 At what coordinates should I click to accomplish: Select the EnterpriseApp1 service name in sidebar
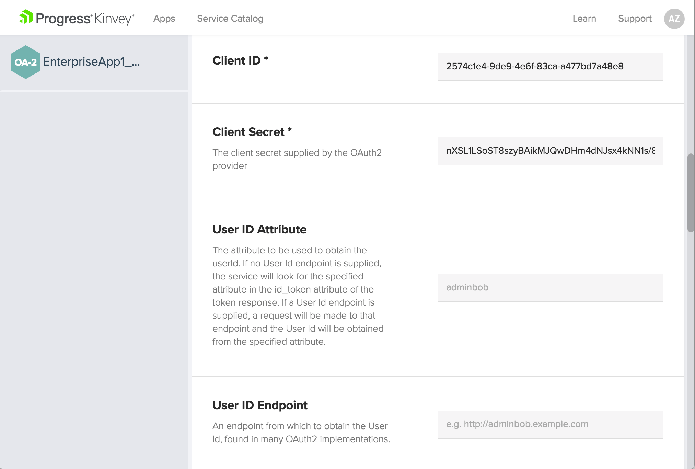click(91, 62)
